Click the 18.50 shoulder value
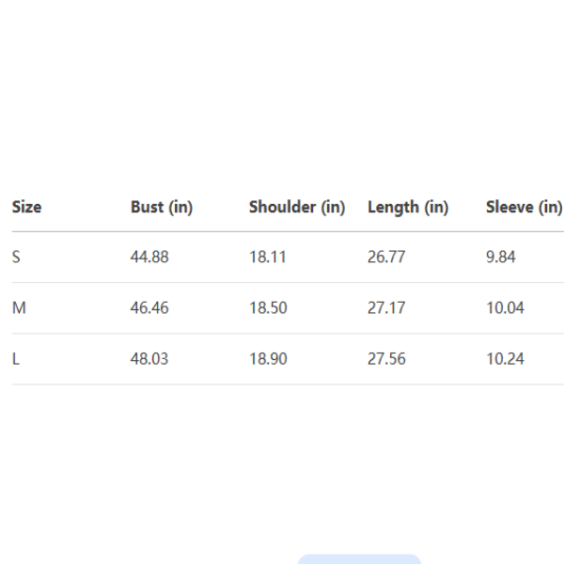Image resolution: width=564 pixels, height=564 pixels. pyautogui.click(x=268, y=308)
